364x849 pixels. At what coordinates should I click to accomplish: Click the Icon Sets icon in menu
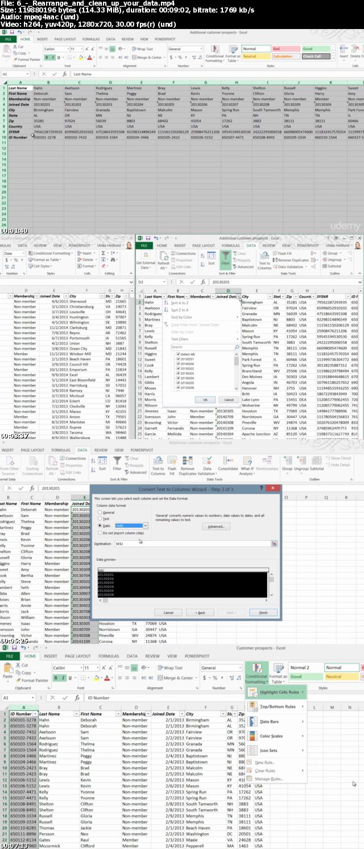click(252, 750)
